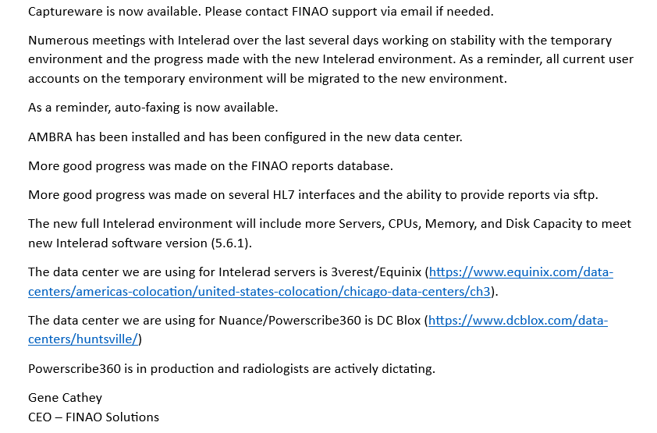
Task: Click the version number (5.6.1)
Action: point(231,243)
